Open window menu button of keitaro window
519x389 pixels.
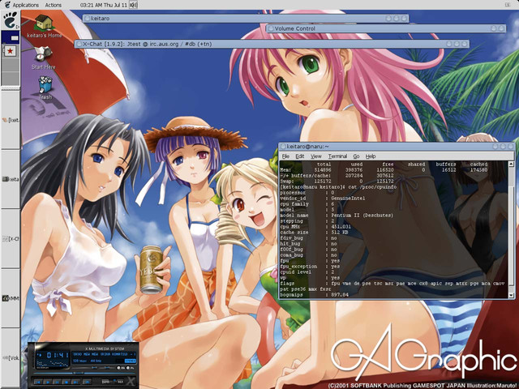[87, 19]
